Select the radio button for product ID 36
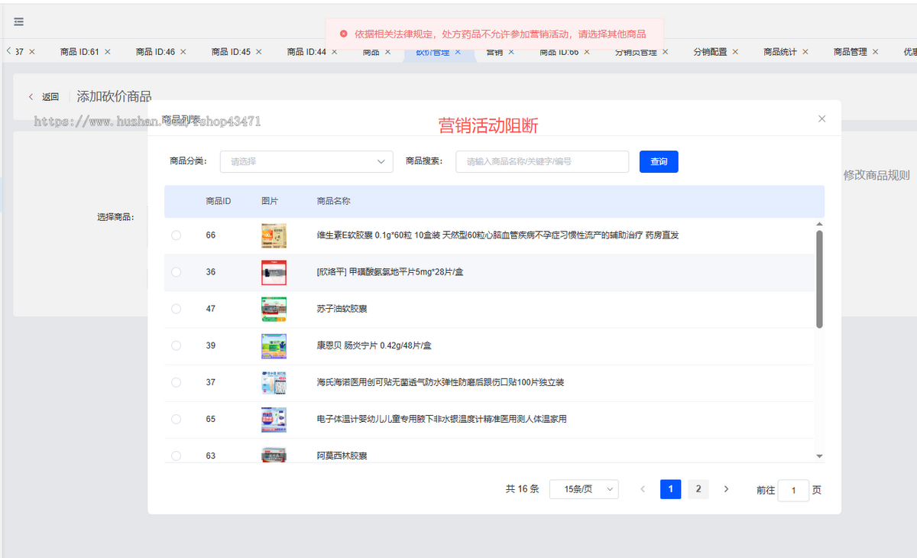The height and width of the screenshot is (558, 917). (177, 272)
